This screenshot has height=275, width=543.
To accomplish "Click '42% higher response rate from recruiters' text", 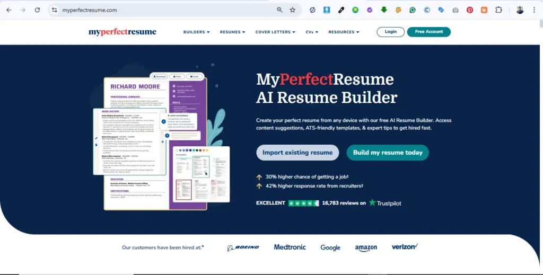I will coord(314,186).
